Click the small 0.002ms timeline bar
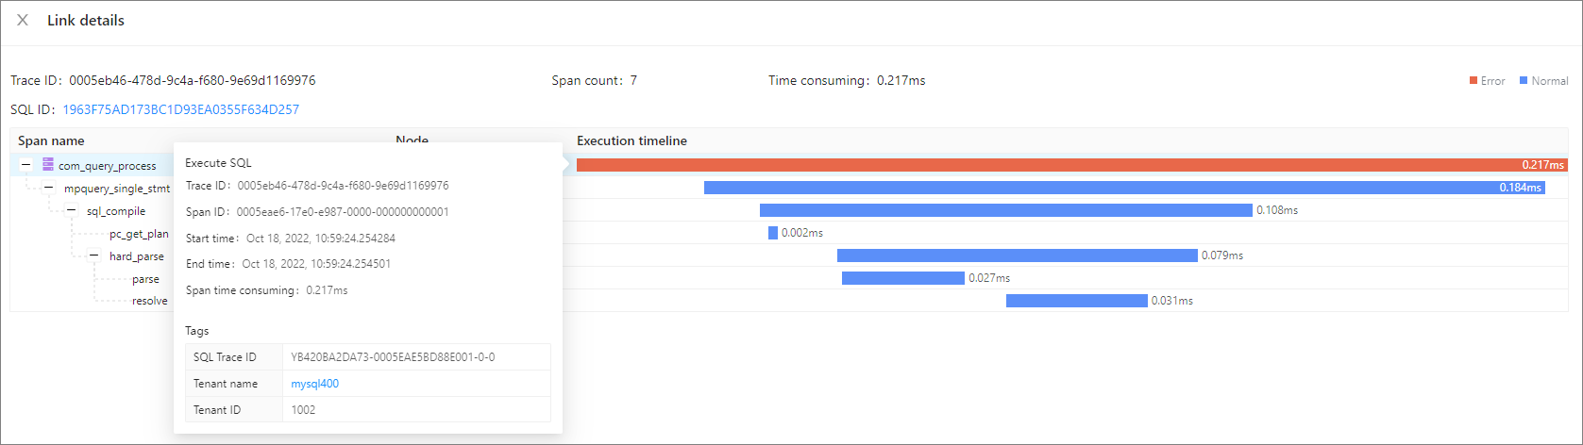Image resolution: width=1583 pixels, height=445 pixels. [773, 233]
